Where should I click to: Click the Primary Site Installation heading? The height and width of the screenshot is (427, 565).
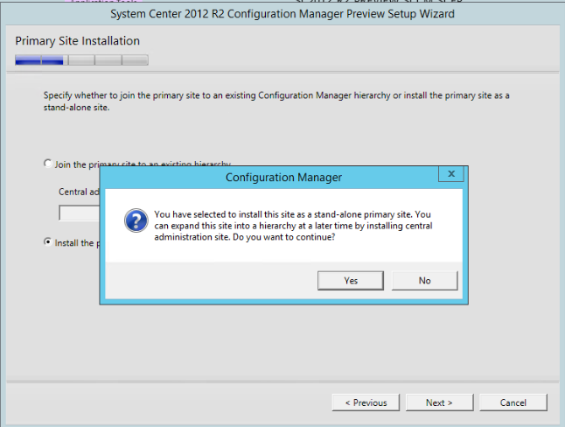(x=77, y=41)
